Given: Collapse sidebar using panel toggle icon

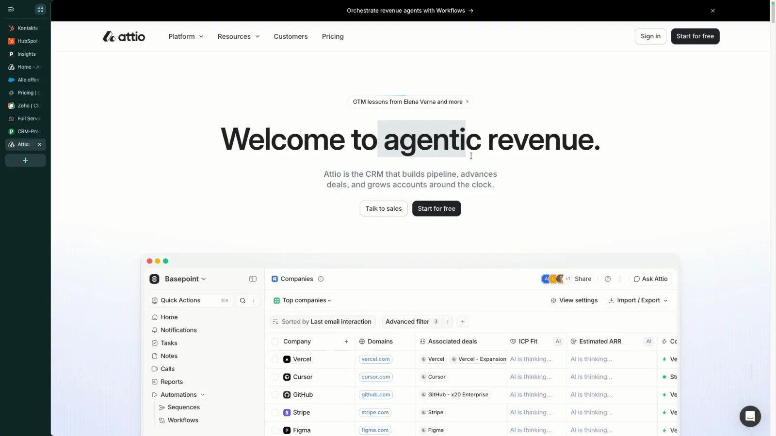Looking at the screenshot, I should point(253,279).
